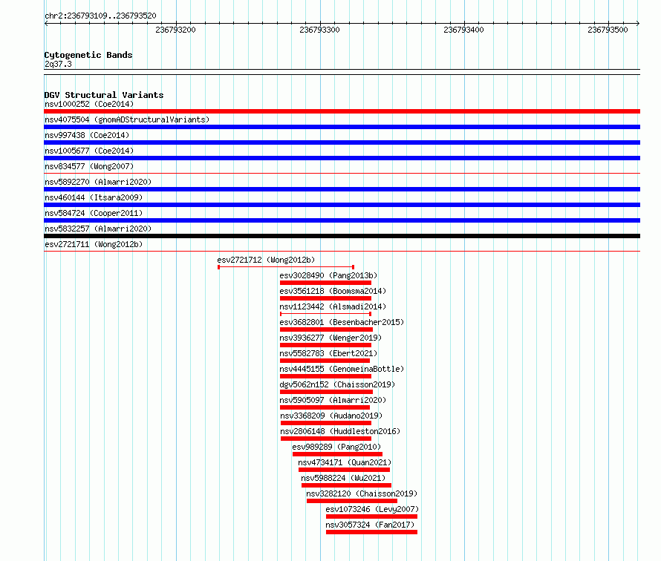
Task: Select the red nsv1000252 variant bar
Action: pyautogui.click(x=342, y=111)
